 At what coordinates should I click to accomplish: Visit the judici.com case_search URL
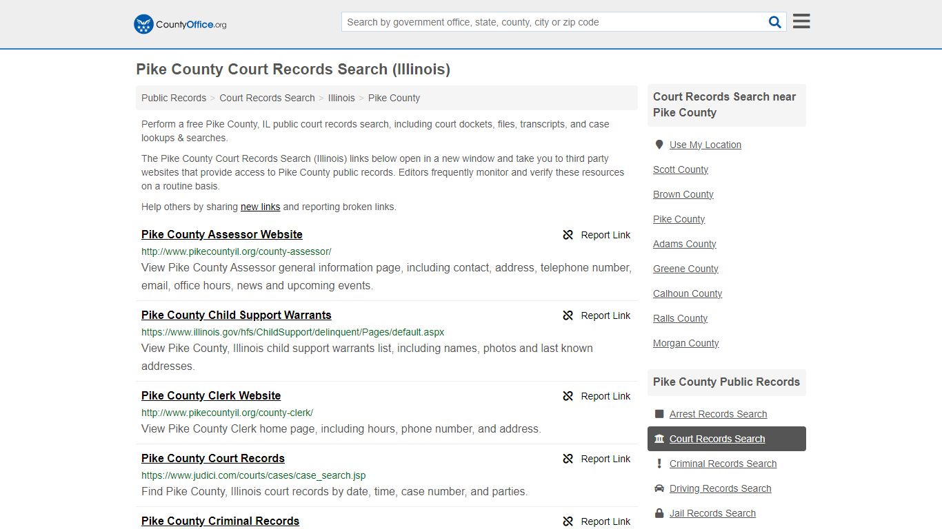(254, 475)
